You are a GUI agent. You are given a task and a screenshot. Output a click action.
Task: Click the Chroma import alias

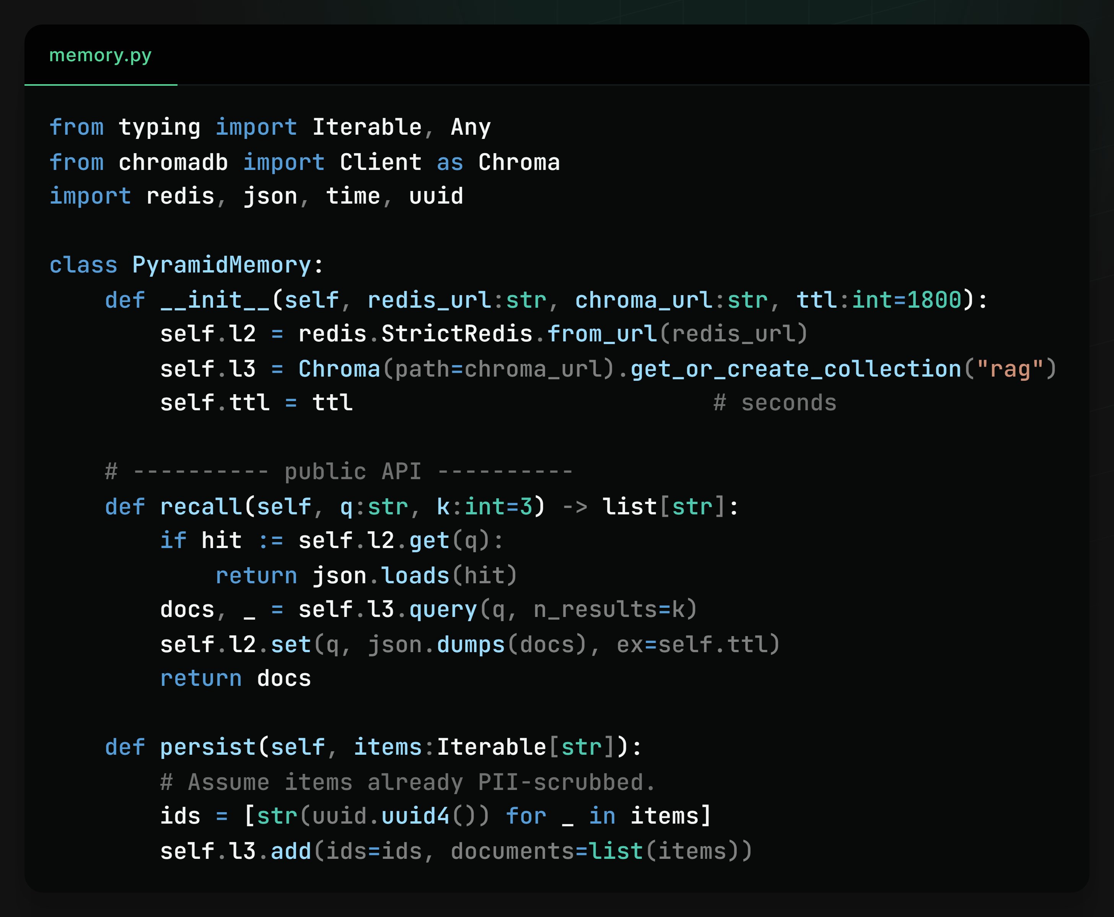tap(518, 162)
